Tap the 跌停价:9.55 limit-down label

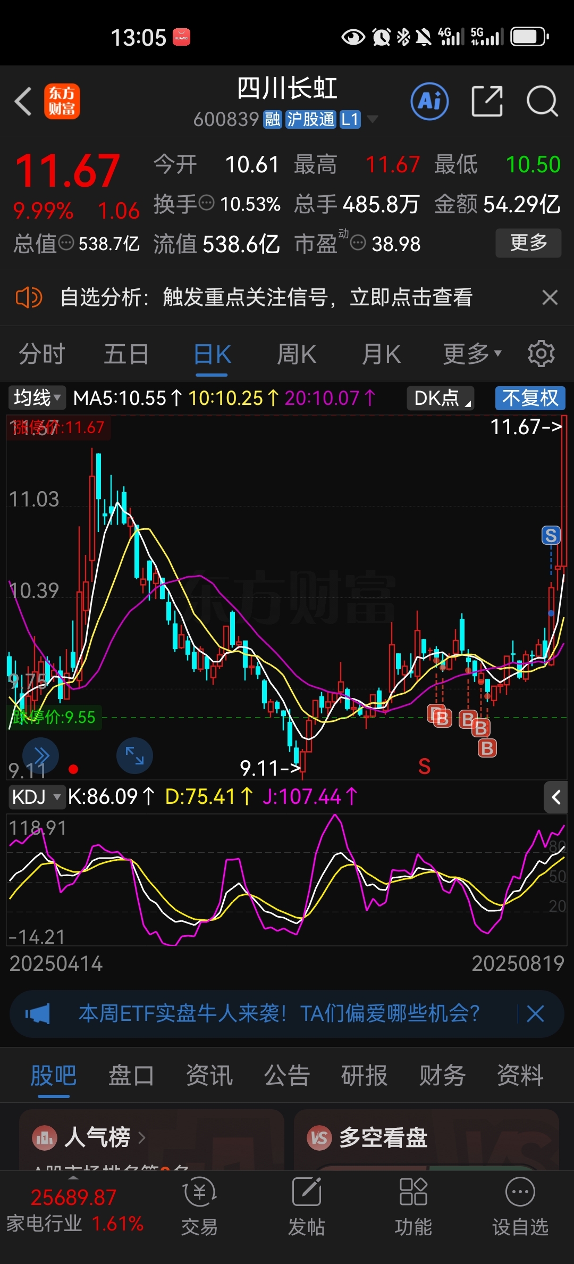point(54,717)
